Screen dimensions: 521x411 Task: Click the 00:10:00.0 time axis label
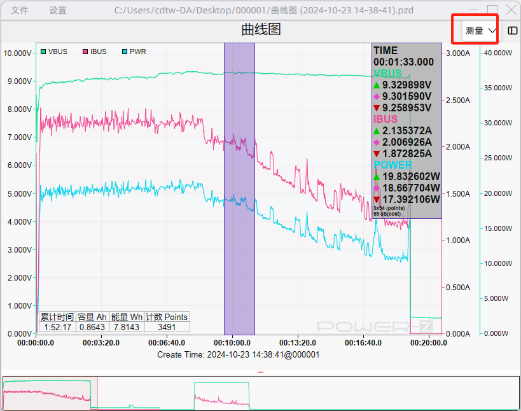tap(237, 343)
